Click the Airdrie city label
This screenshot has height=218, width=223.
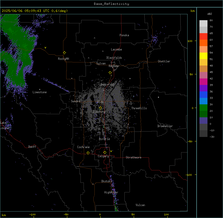(x=105, y=139)
